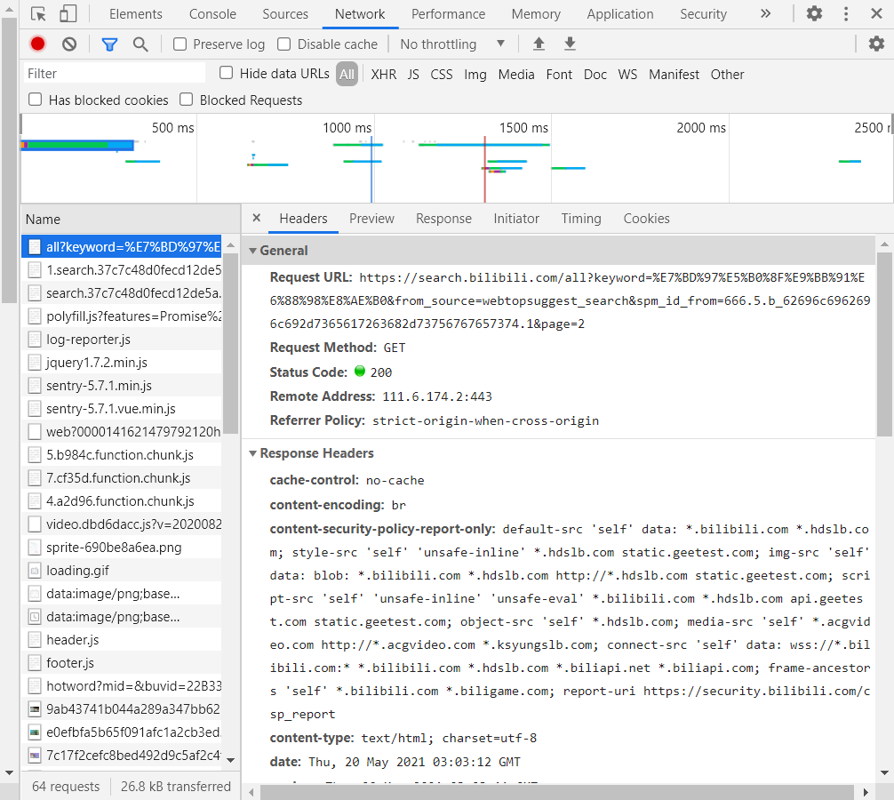The height and width of the screenshot is (800, 894).
Task: Show the Preview tab of the request
Action: coord(371,219)
